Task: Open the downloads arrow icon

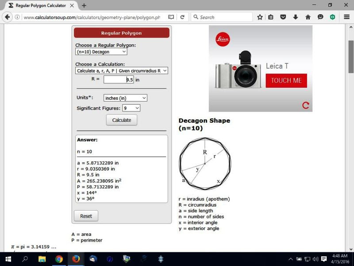Action: click(x=295, y=17)
